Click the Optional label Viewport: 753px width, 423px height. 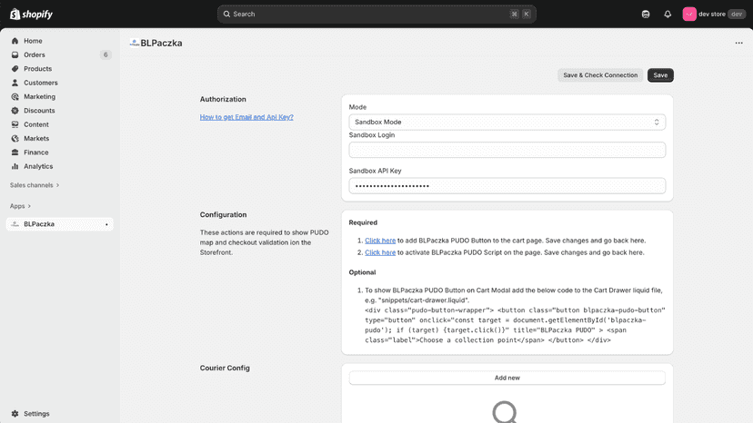(362, 272)
